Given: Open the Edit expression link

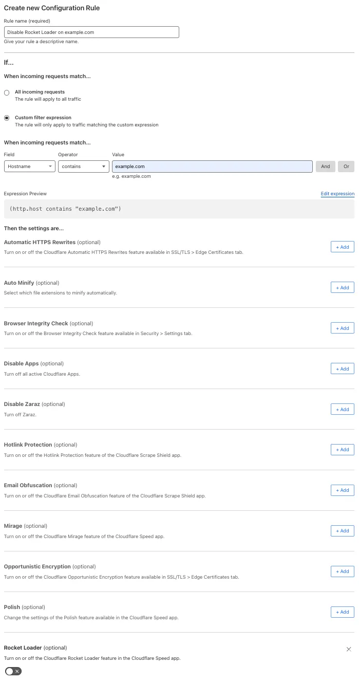Looking at the screenshot, I should (x=337, y=194).
